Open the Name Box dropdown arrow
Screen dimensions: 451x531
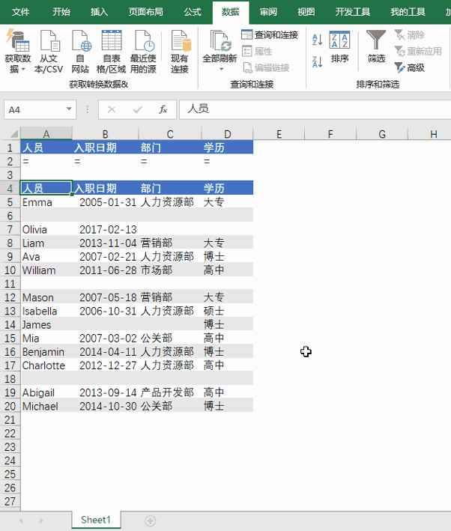[x=70, y=109]
